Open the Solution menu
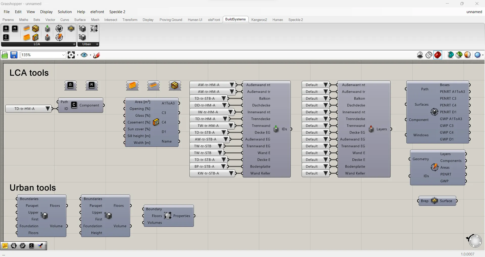485x257 pixels. click(65, 12)
